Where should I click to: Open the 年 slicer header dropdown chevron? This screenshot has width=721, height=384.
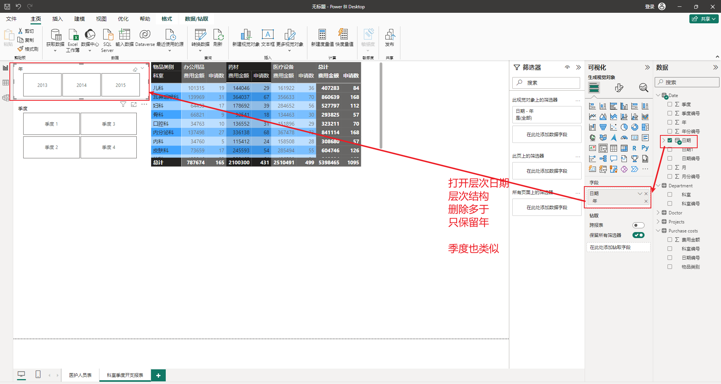(x=142, y=68)
